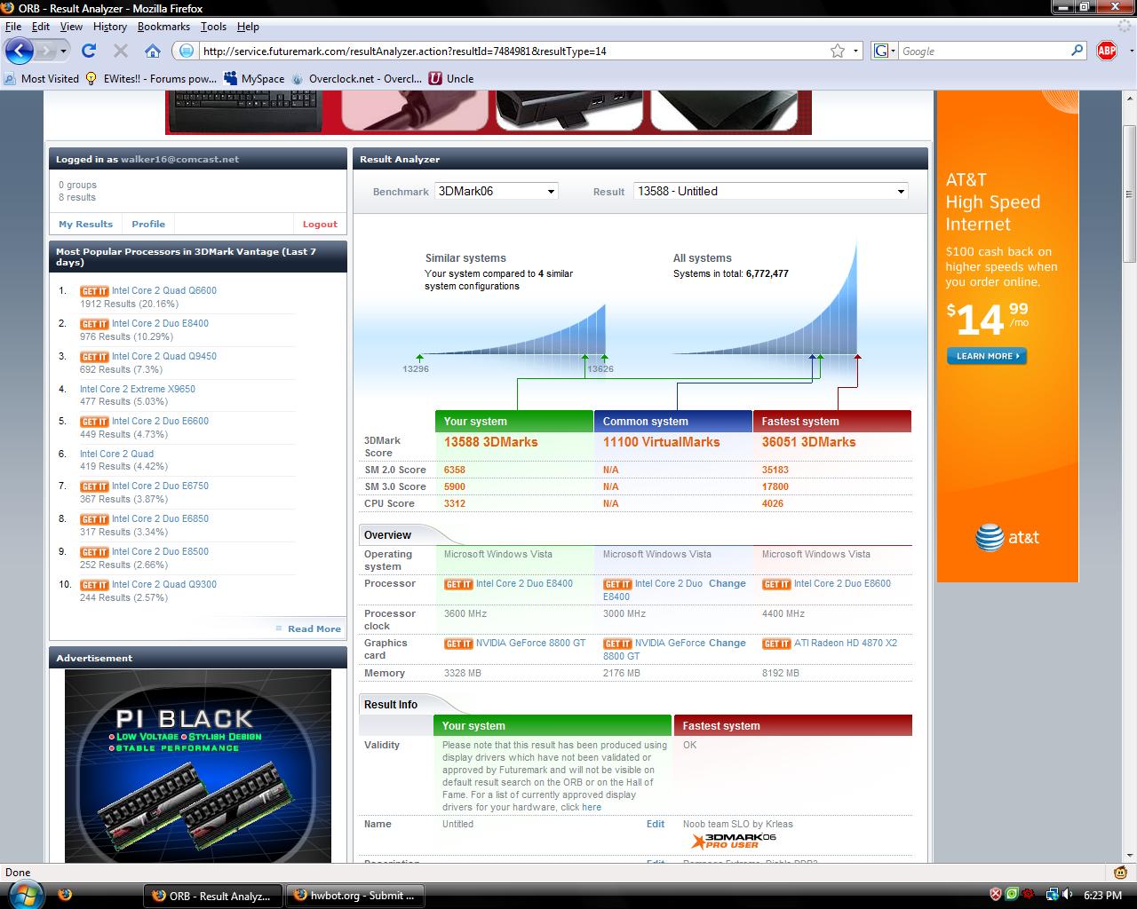Viewport: 1137px width, 909px height.
Task: Go back using Firefox back arrow
Action: click(x=20, y=51)
